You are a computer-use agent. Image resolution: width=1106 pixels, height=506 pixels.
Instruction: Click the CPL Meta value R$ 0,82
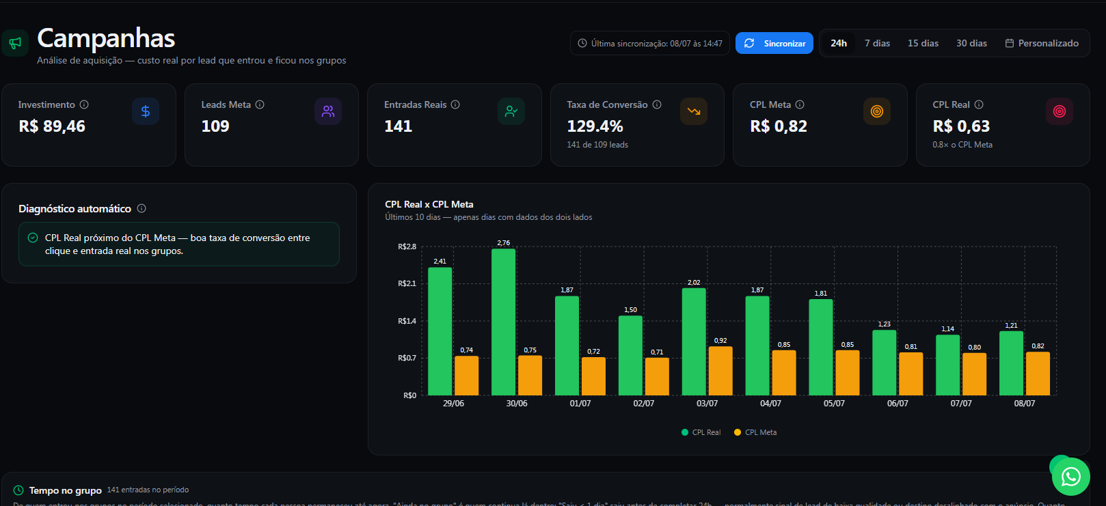point(779,126)
